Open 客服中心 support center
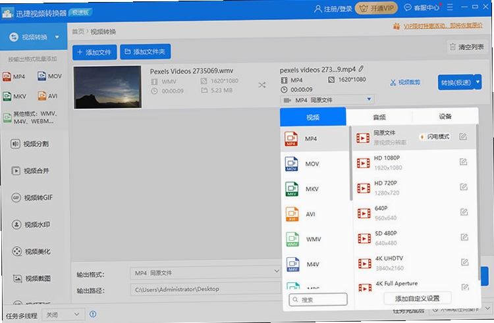The height and width of the screenshot is (323, 494). tap(422, 7)
